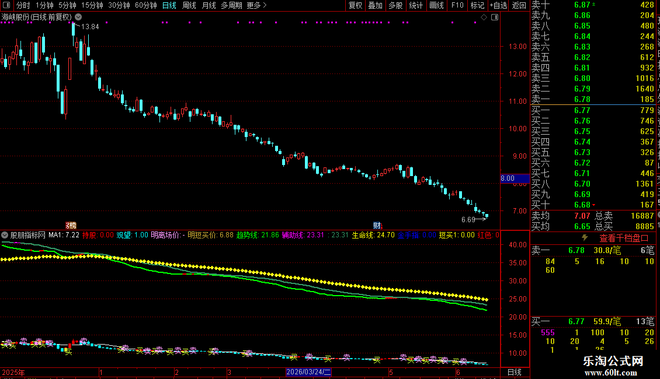This screenshot has height=379, width=660.
Task: Open F10 company information
Action: 457,5
